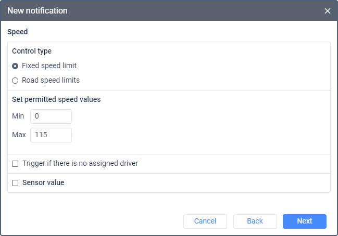Image resolution: width=338 pixels, height=236 pixels.
Task: Focus the Max speed field showing 115
Action: (x=51, y=135)
